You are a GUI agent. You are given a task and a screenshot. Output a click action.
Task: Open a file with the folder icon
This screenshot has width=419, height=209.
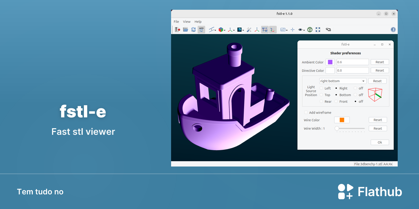[185, 30]
